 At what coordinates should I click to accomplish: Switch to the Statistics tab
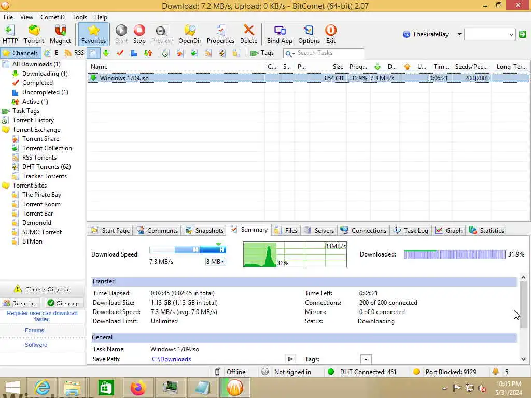pos(486,231)
